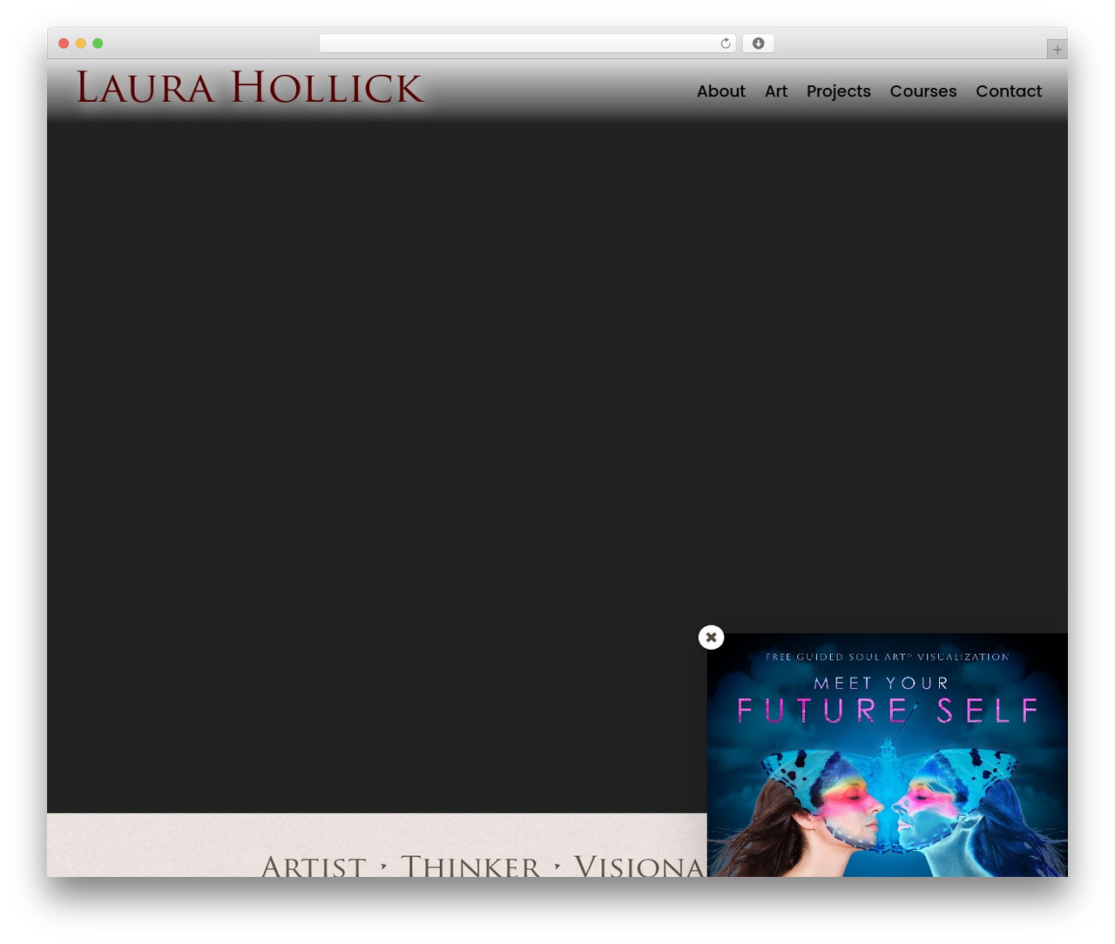Open the Projects menu item
Viewport: 1115px width, 944px height.
click(x=838, y=91)
